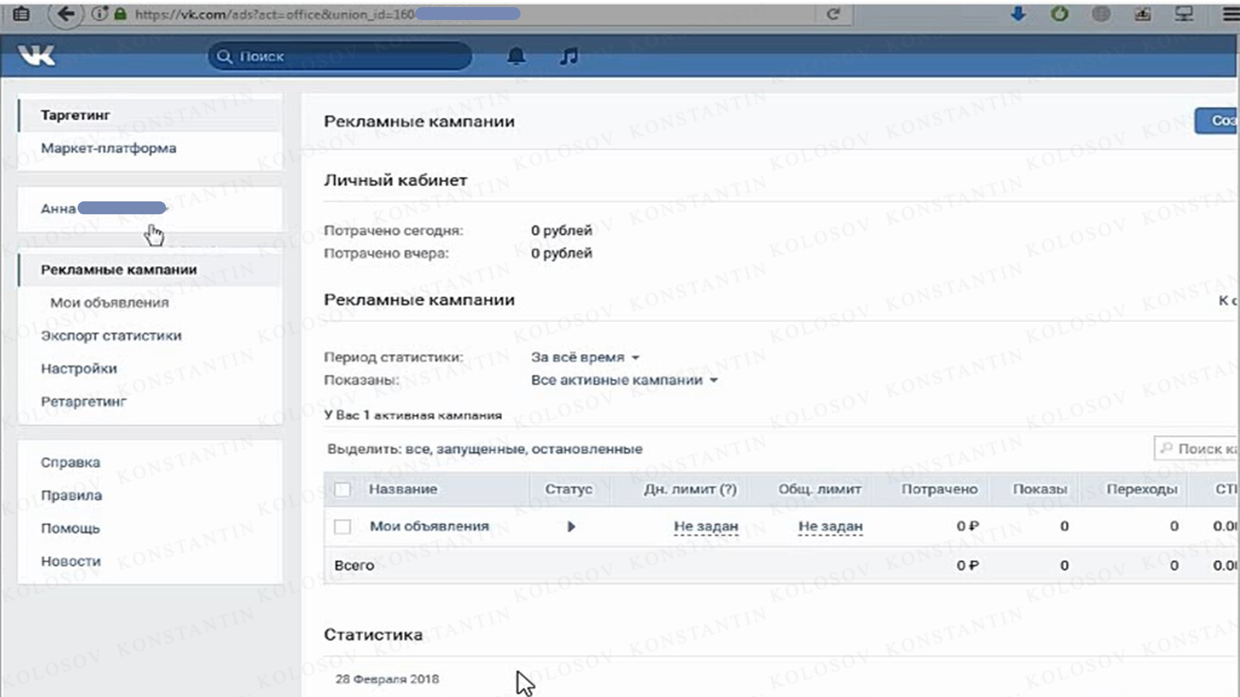Open Настройки in the sidebar

pos(79,369)
